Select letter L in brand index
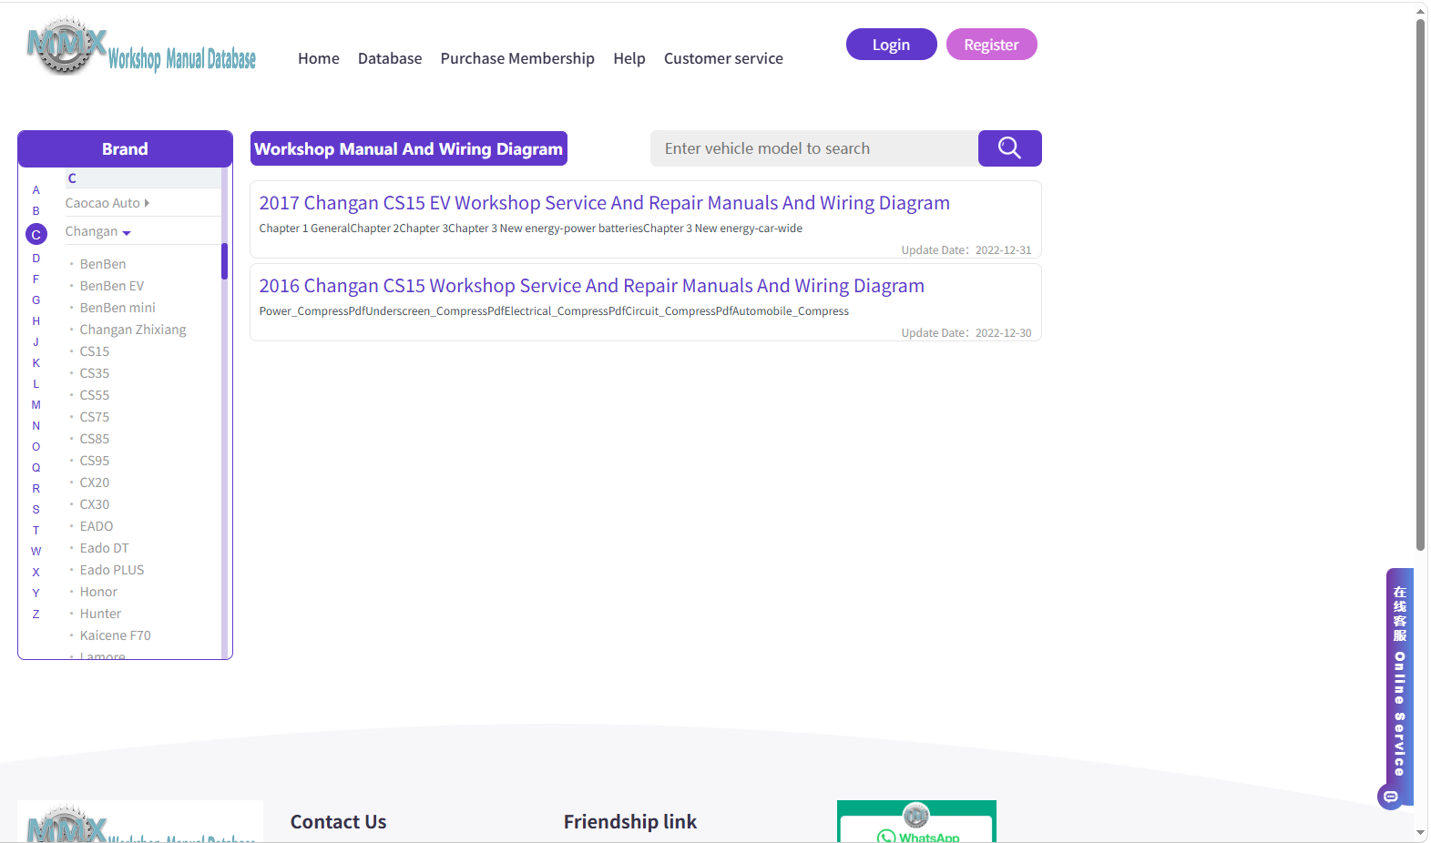 click(x=36, y=384)
